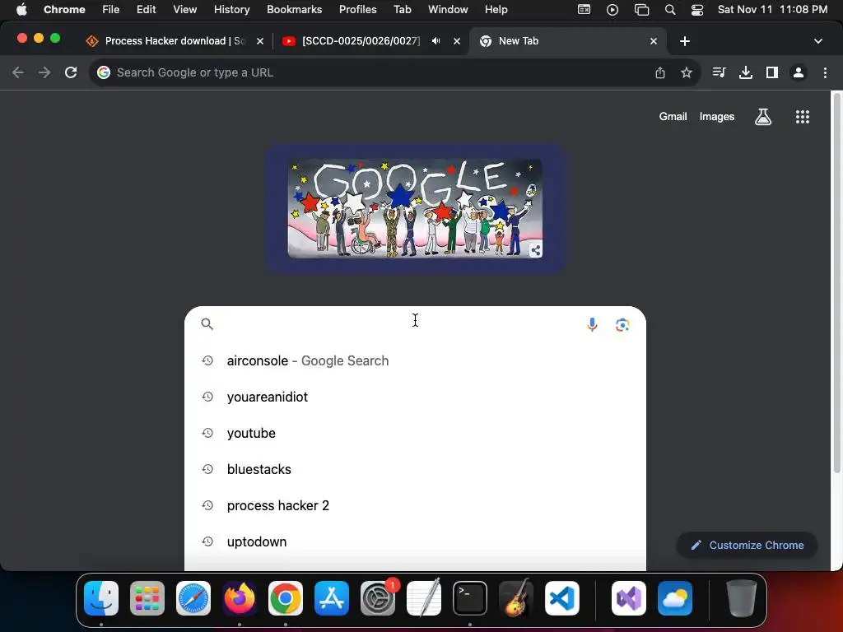The height and width of the screenshot is (632, 843).
Task: Open the Profiles menu
Action: pyautogui.click(x=357, y=10)
